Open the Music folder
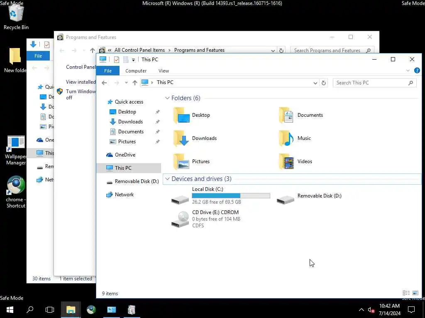 click(x=295, y=138)
